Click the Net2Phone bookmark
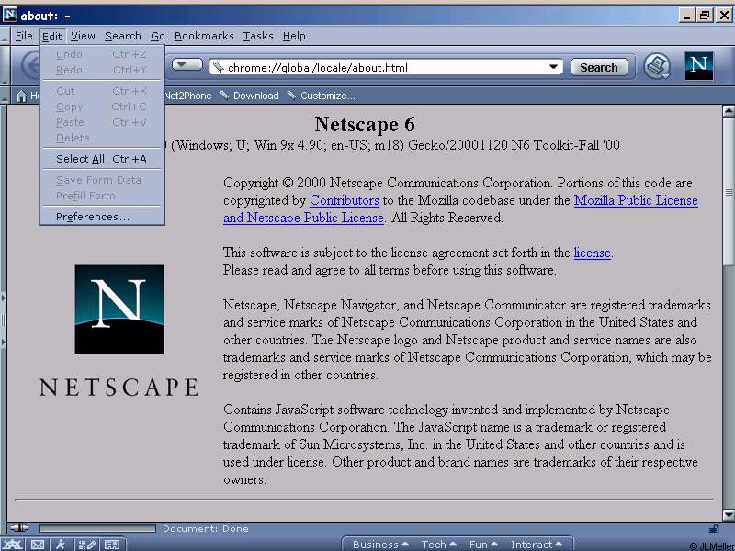The image size is (735, 551). tap(188, 96)
